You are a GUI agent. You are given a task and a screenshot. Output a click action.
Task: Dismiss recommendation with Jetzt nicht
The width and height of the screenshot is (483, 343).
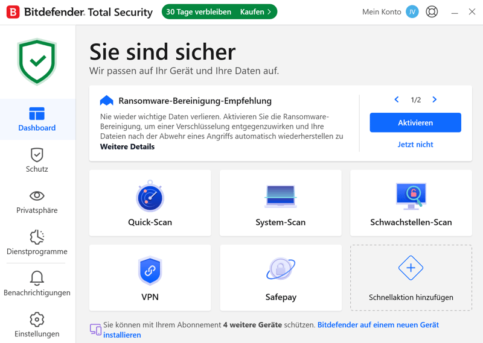(415, 144)
